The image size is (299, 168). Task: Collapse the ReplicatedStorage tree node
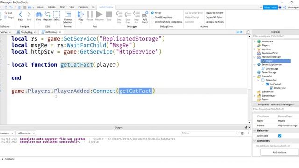point(254,57)
